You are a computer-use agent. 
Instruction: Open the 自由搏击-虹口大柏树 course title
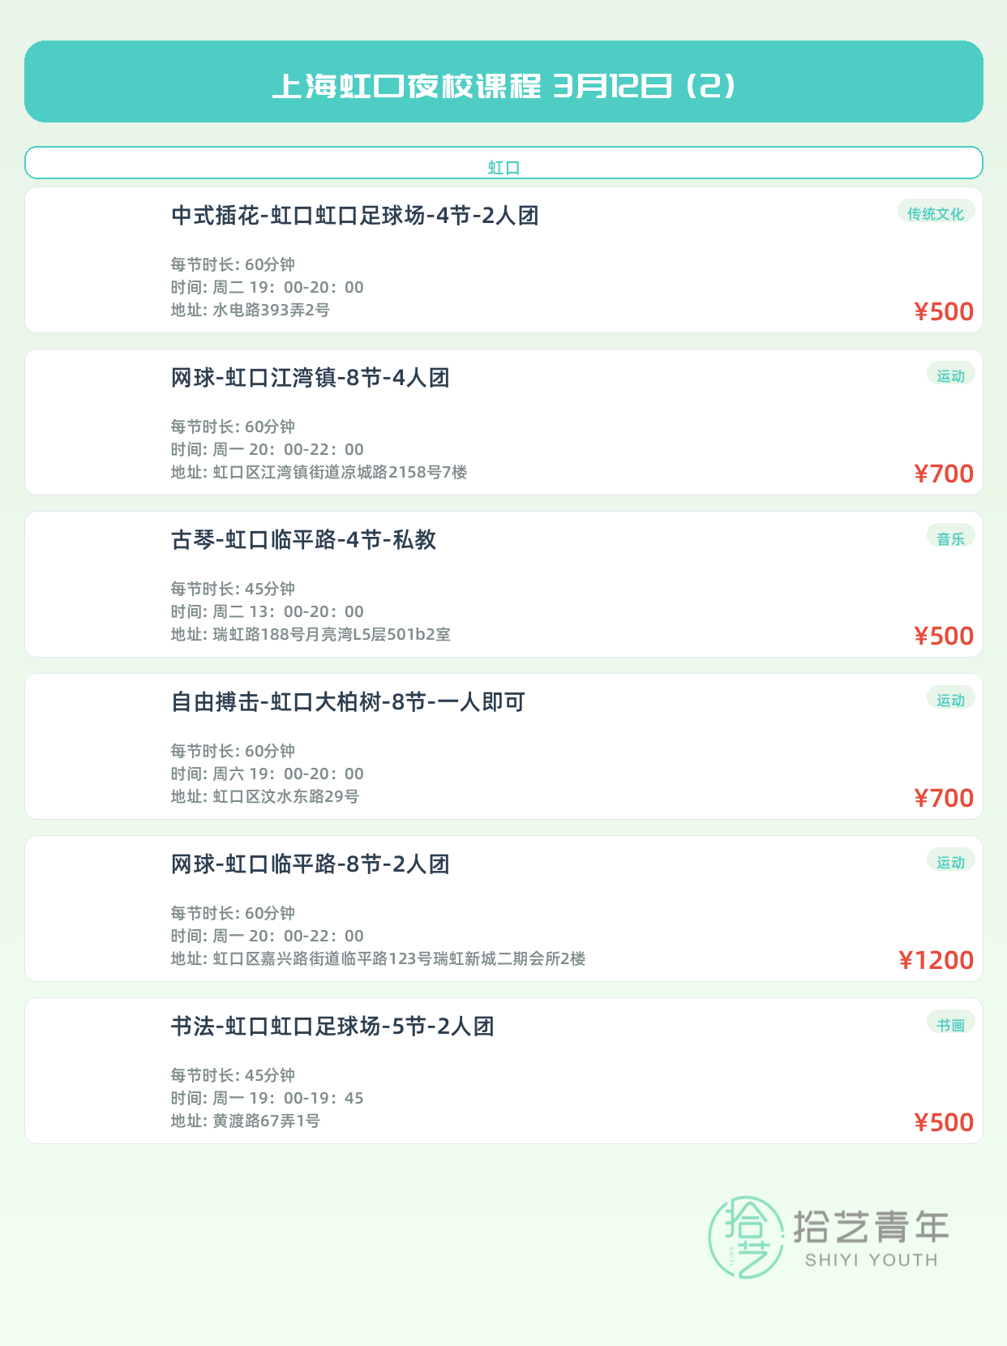(348, 702)
